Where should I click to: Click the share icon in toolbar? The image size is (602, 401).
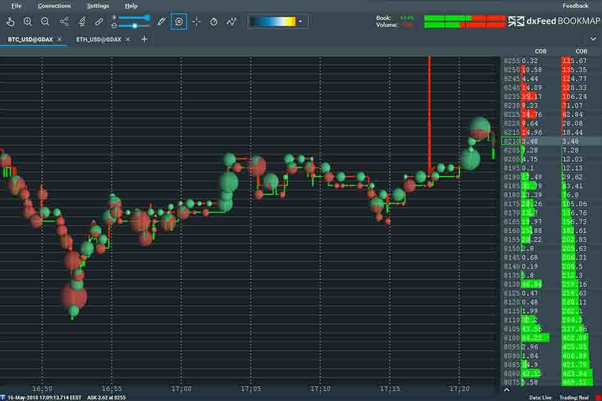coord(64,22)
